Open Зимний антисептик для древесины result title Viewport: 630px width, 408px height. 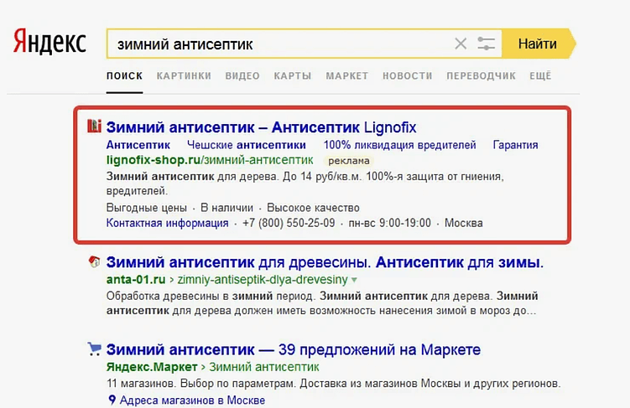325,262
